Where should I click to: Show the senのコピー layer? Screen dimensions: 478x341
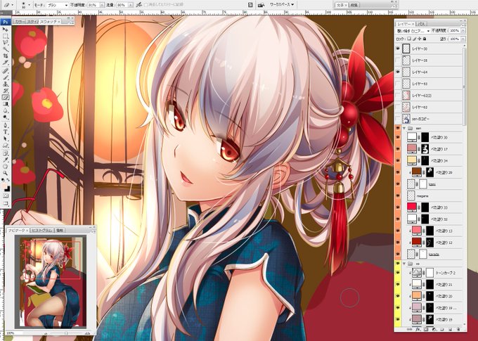click(x=398, y=119)
